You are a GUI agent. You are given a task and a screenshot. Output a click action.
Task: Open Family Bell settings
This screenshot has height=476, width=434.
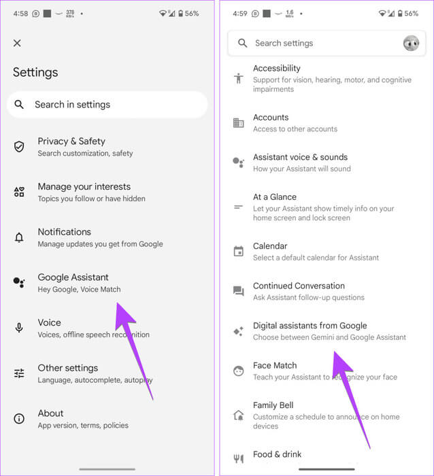tap(327, 415)
